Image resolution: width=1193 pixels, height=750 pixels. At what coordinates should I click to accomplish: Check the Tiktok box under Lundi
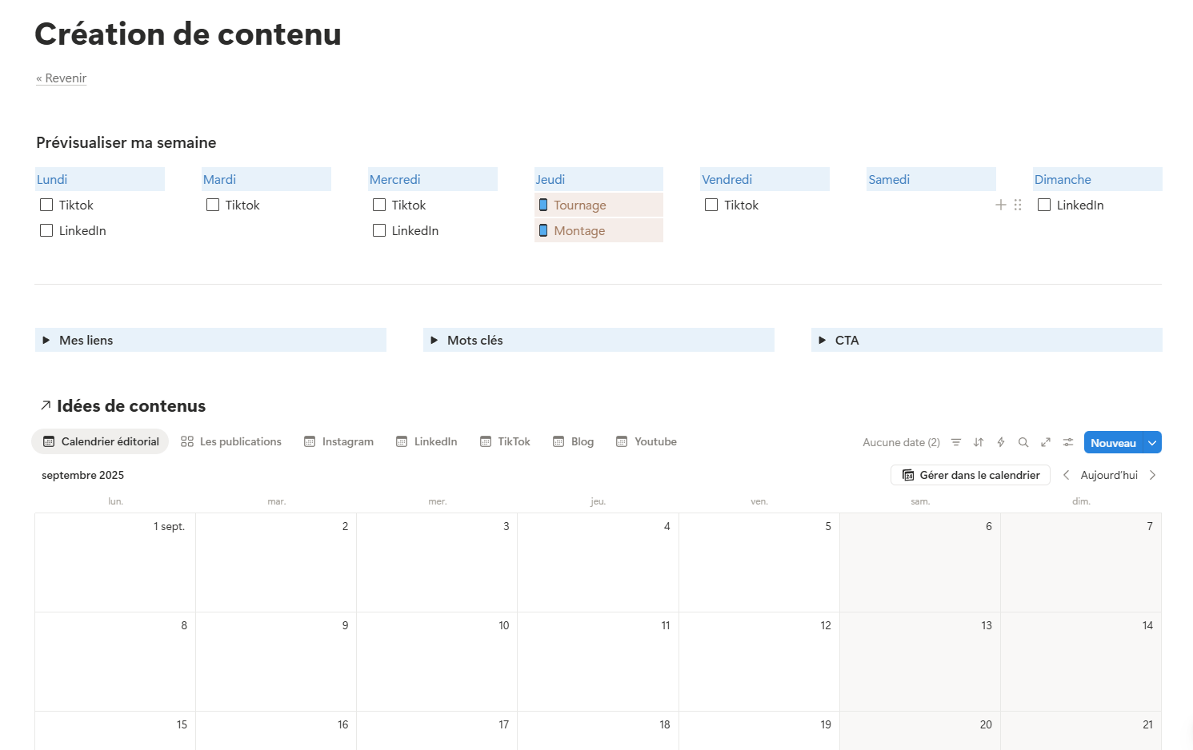(x=46, y=205)
